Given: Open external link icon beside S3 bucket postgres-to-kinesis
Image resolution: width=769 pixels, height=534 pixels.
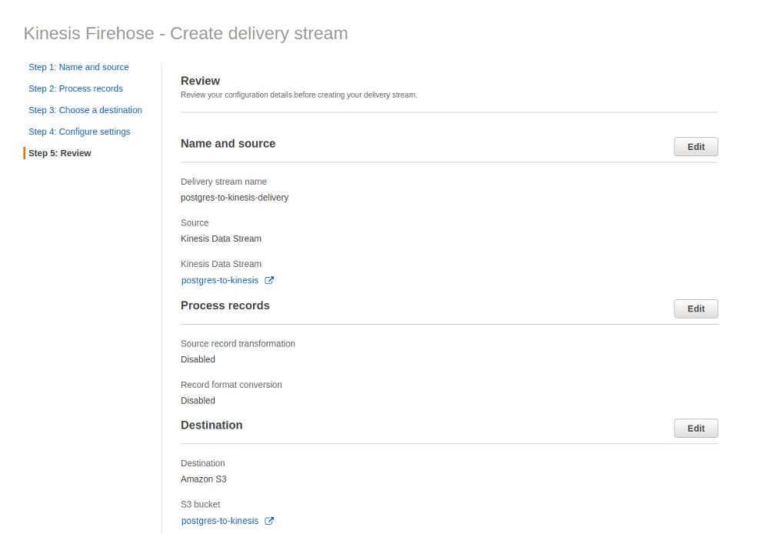Looking at the screenshot, I should tap(268, 521).
